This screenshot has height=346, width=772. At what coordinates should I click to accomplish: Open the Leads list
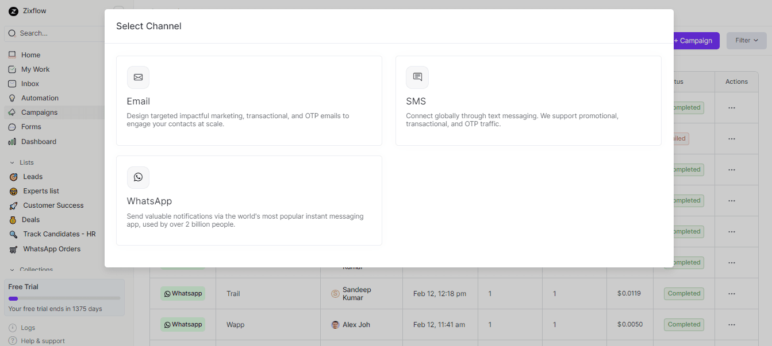coord(33,177)
